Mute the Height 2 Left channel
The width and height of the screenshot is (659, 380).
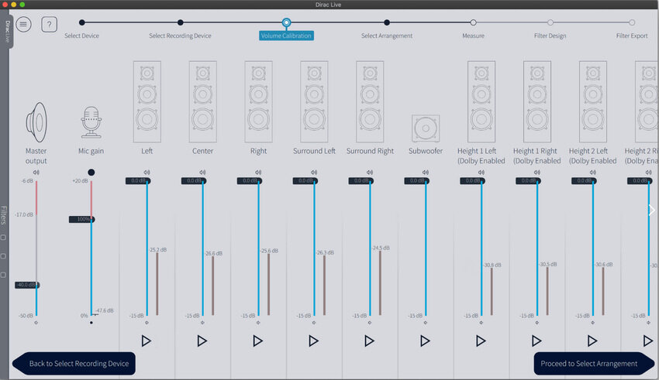pos(592,173)
